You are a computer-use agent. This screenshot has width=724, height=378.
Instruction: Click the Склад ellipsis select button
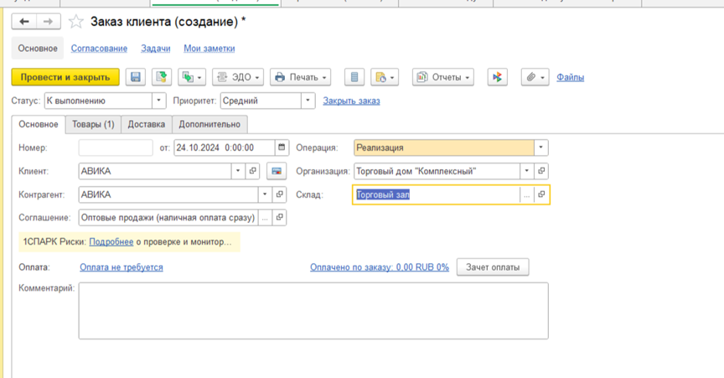526,195
